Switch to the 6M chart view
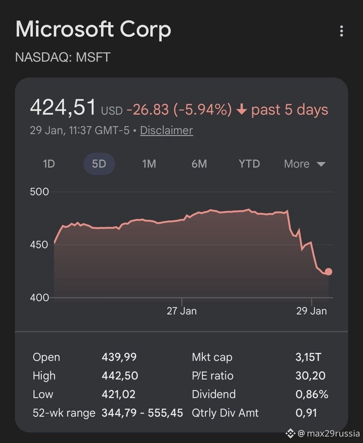The image size is (363, 443). [199, 164]
